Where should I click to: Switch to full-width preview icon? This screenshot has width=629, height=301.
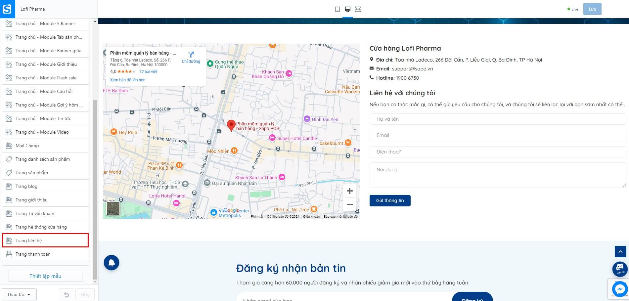(x=358, y=9)
